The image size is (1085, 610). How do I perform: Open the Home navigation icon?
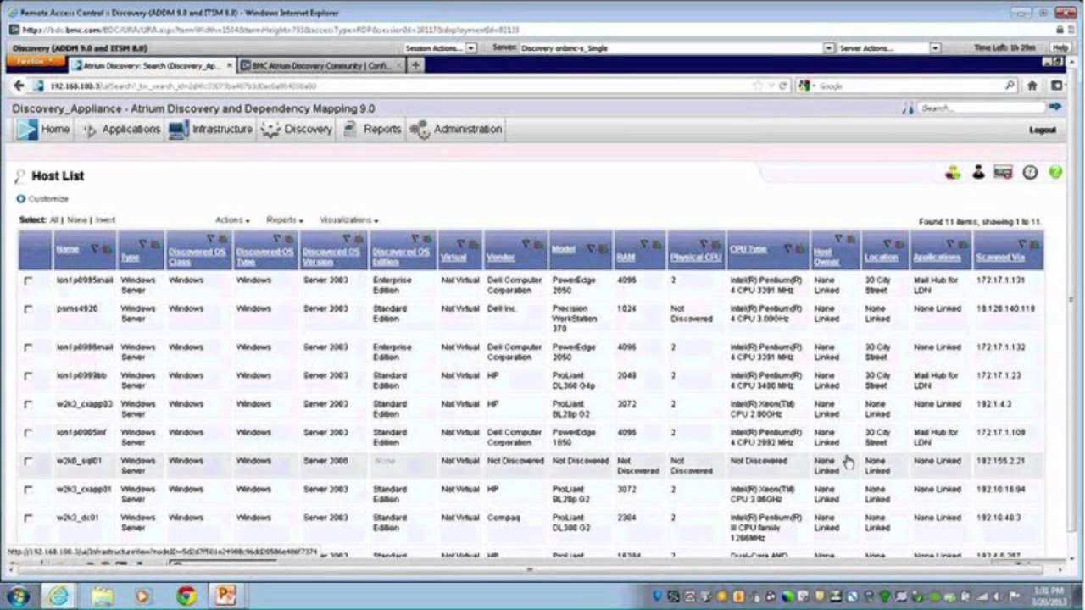pos(27,129)
